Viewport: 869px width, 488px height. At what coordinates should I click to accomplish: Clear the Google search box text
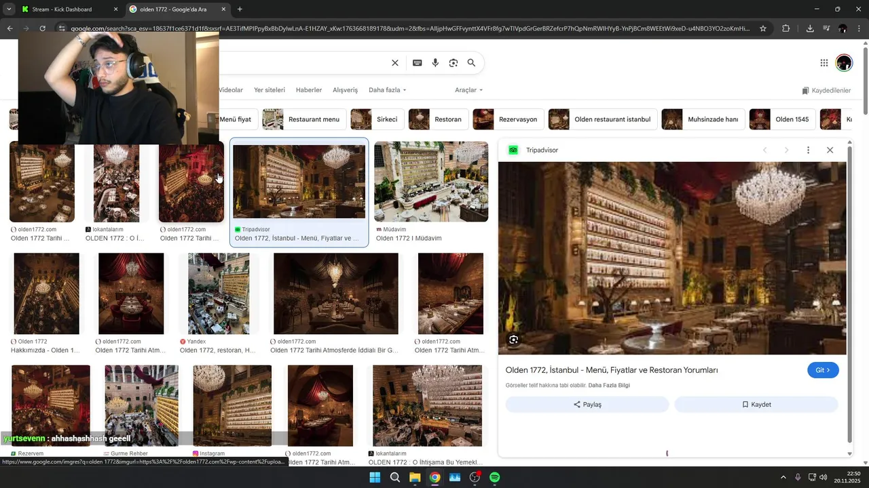click(394, 63)
